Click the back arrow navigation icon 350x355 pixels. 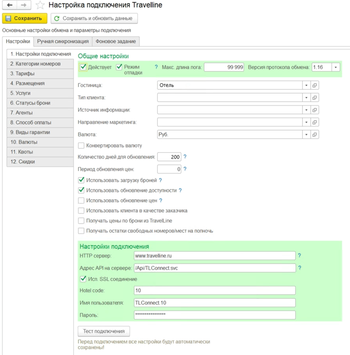(x=9, y=5)
